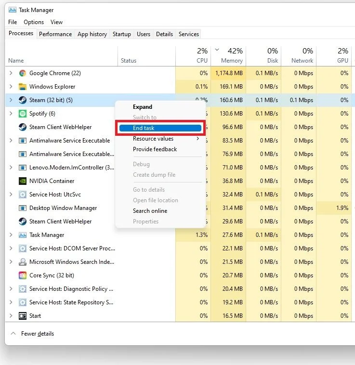
Task: Click the icon of the Steam Client WebHelper row at 29.6 MB
Action: coord(23,222)
